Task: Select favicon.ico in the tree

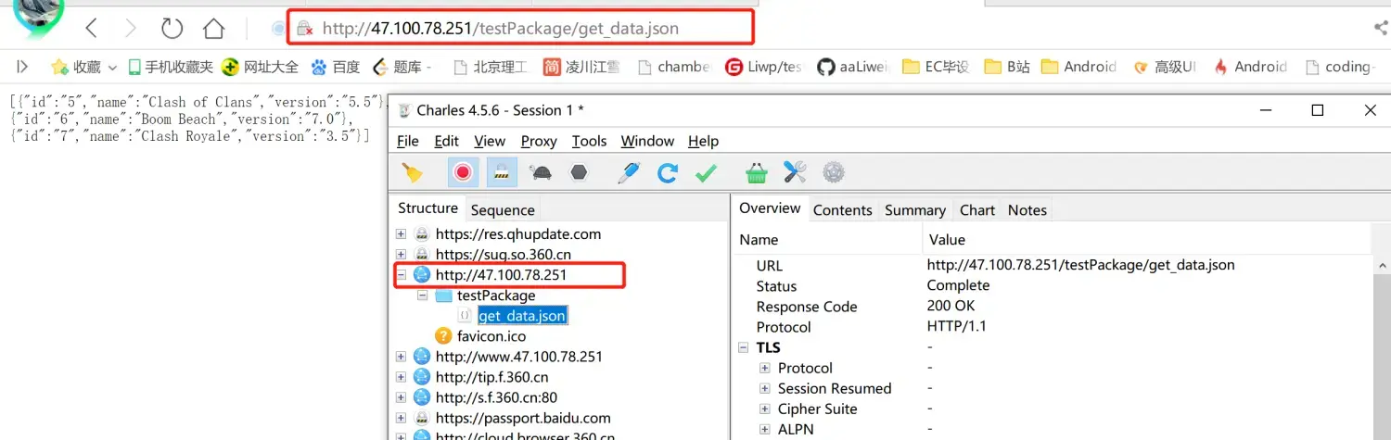Action: pyautogui.click(x=491, y=336)
